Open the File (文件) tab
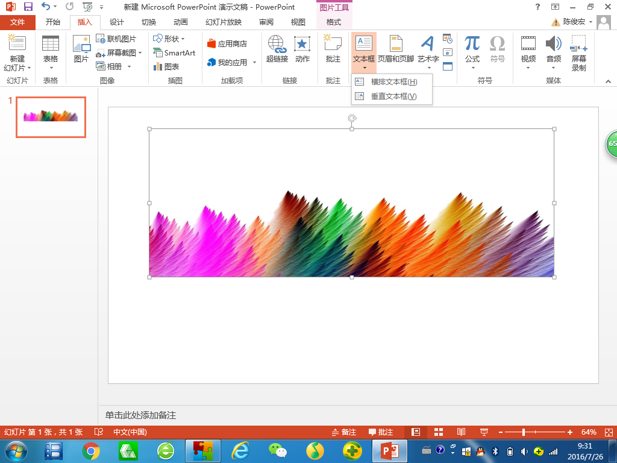 click(17, 22)
